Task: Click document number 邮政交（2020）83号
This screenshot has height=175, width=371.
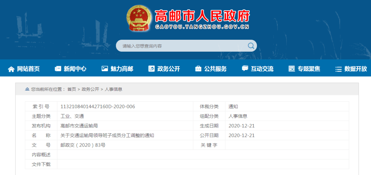Action: click(x=83, y=145)
